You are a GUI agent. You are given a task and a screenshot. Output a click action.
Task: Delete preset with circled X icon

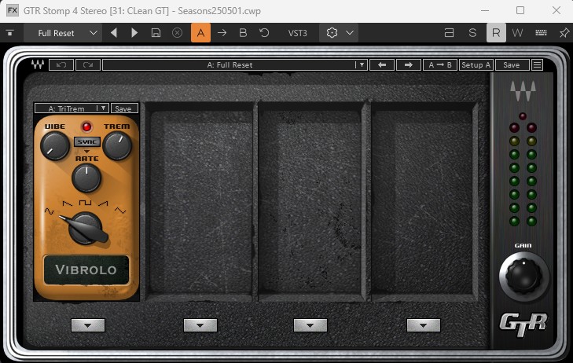tap(177, 33)
